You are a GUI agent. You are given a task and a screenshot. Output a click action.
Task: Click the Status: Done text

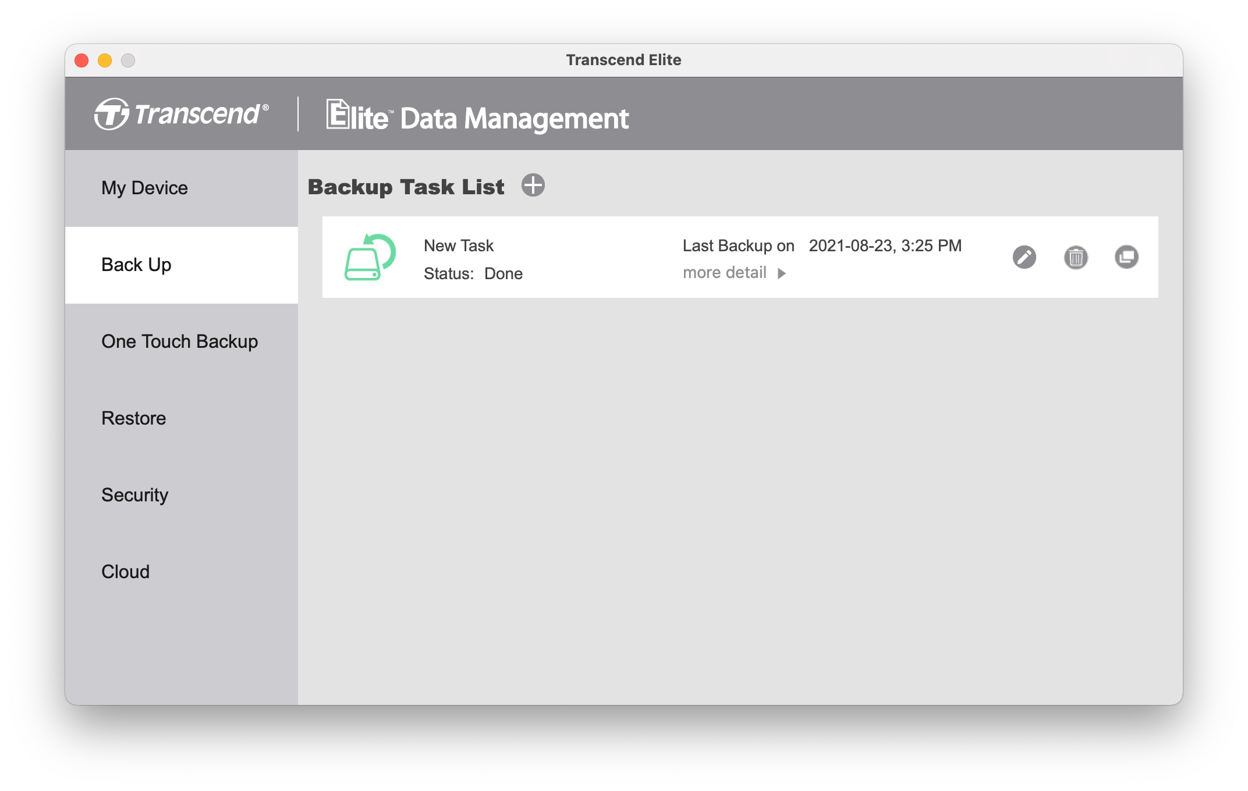pos(473,273)
